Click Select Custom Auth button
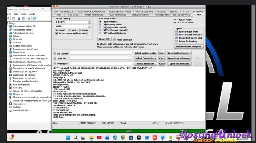 pyautogui.click(x=145, y=58)
